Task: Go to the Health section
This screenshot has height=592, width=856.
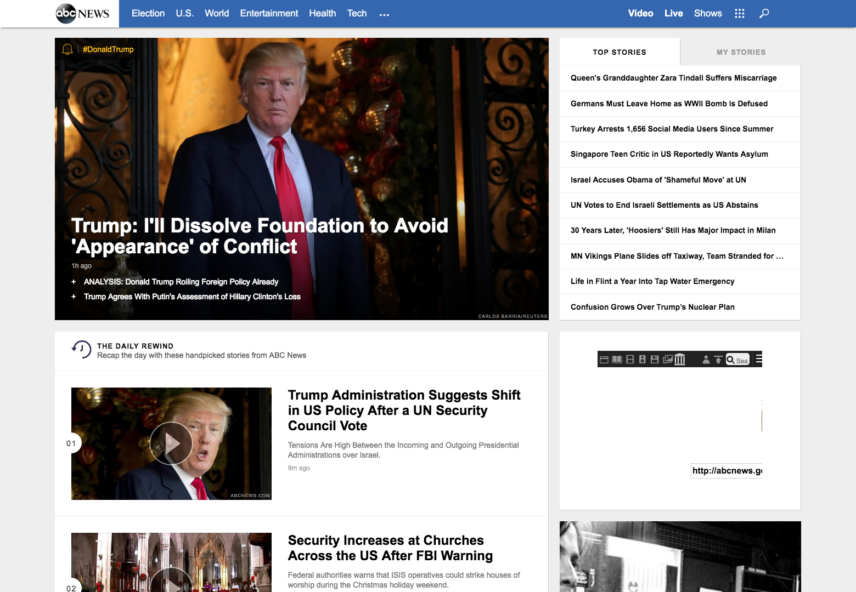Action: click(323, 13)
